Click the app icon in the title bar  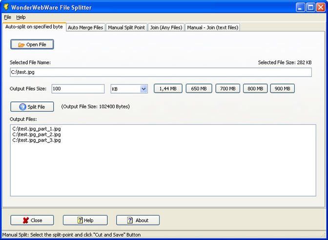tap(6, 7)
